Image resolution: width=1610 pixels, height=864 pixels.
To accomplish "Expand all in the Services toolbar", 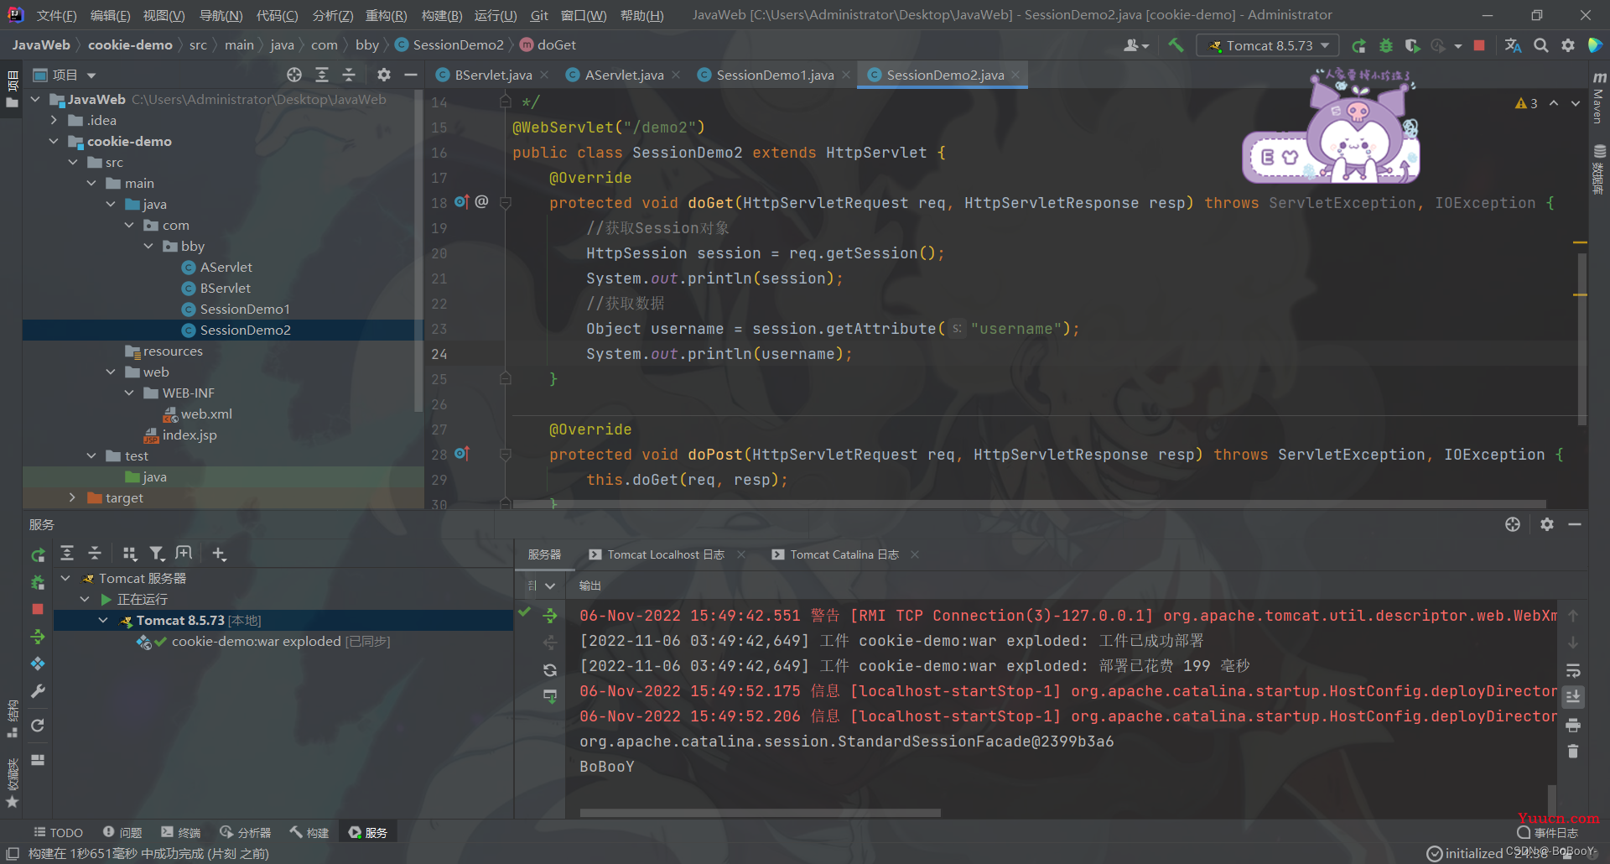I will point(67,553).
